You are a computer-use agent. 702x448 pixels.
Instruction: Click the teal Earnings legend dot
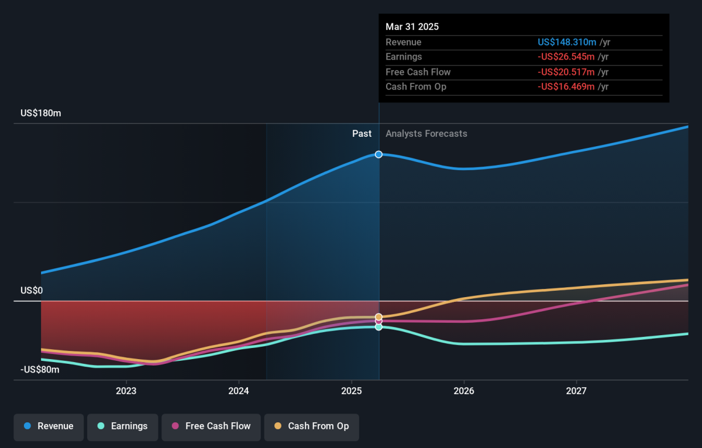pos(101,426)
